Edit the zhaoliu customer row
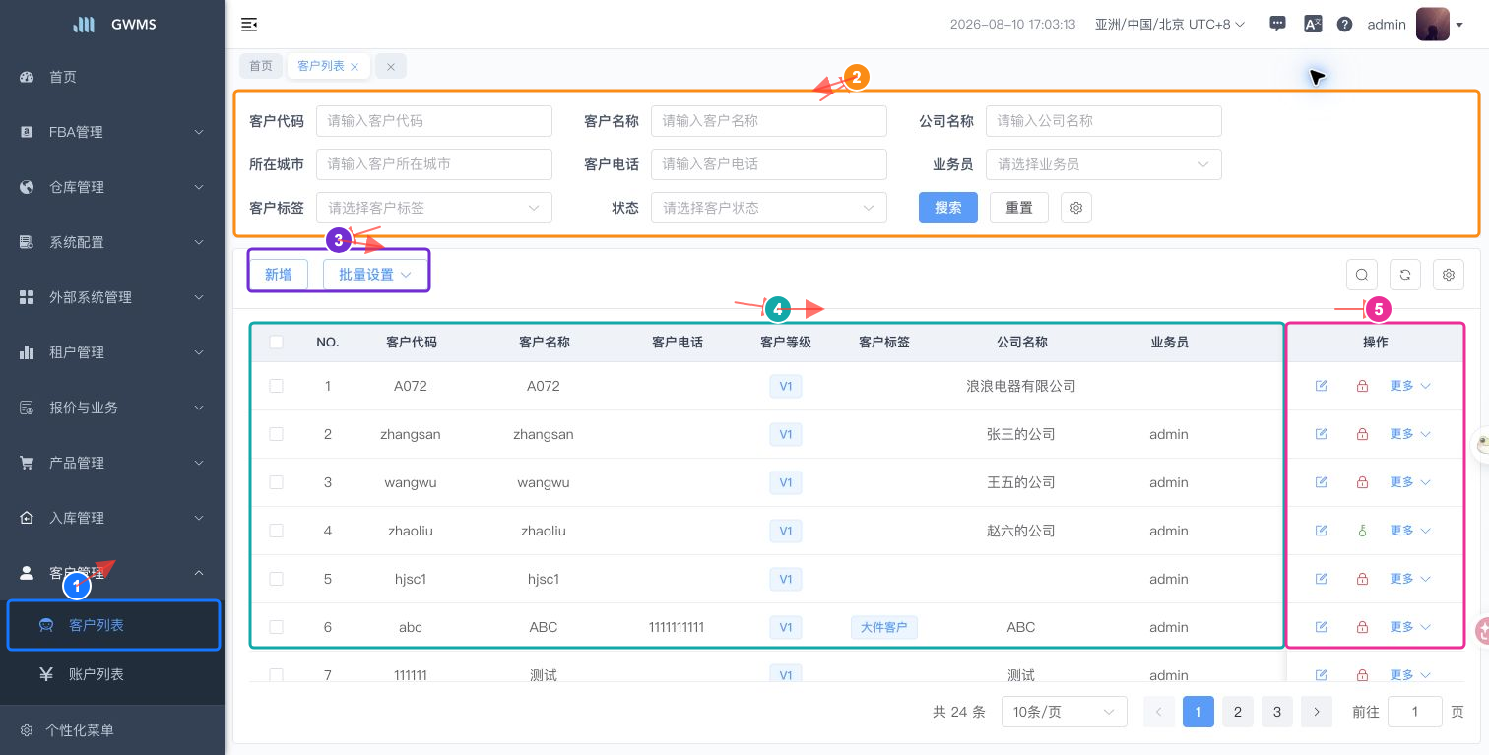1489x755 pixels. [x=1321, y=531]
